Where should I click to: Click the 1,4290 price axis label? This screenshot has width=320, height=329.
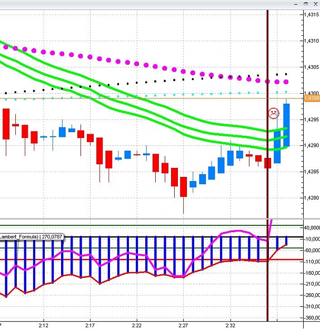coord(312,145)
